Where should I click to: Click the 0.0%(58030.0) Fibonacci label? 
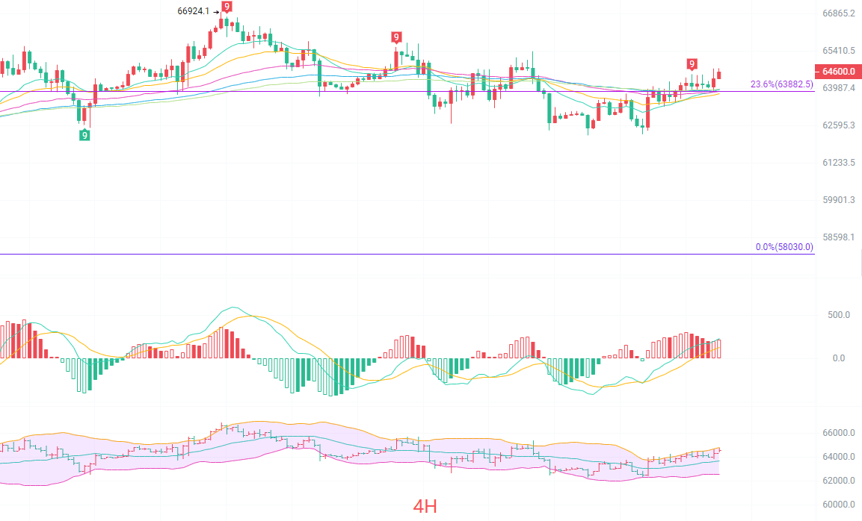[x=784, y=247]
